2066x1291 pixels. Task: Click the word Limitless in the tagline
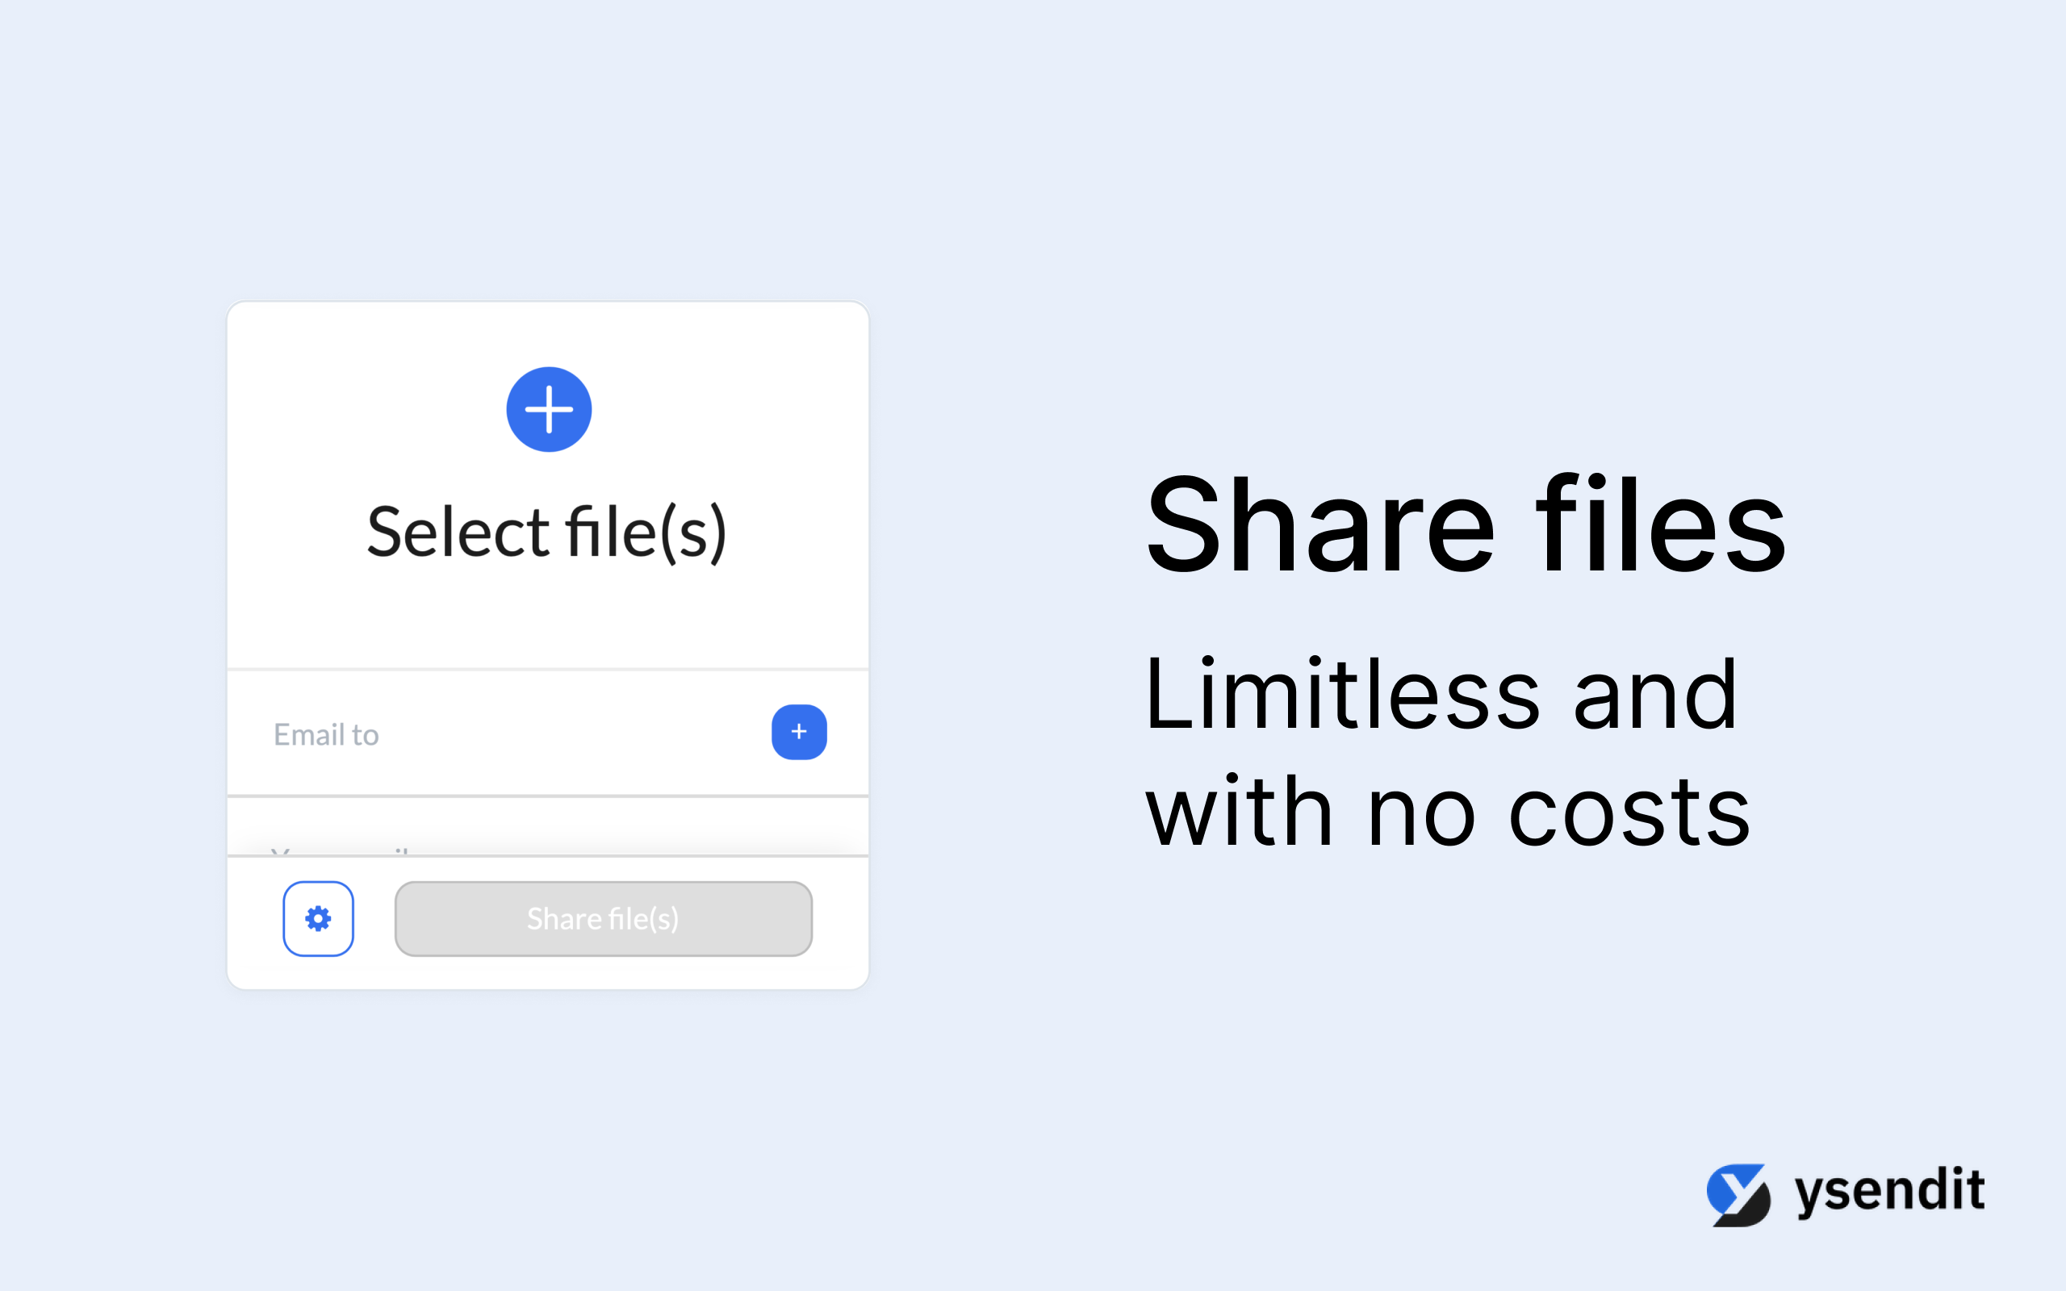pos(1343,694)
